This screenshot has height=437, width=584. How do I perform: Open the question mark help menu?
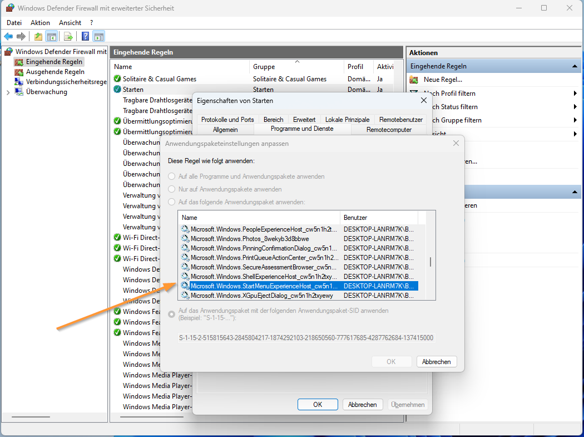coord(91,23)
